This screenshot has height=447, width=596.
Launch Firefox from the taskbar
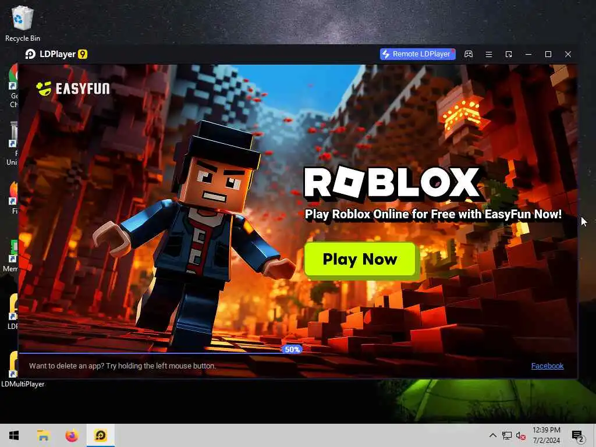coord(72,435)
